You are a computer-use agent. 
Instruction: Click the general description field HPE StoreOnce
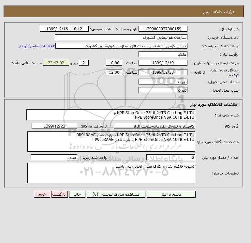pyautogui.click(x=111, y=115)
